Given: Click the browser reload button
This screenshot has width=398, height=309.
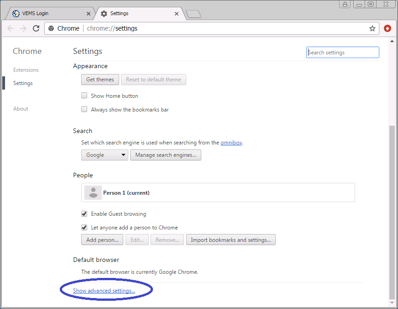Looking at the screenshot, I should [36, 28].
